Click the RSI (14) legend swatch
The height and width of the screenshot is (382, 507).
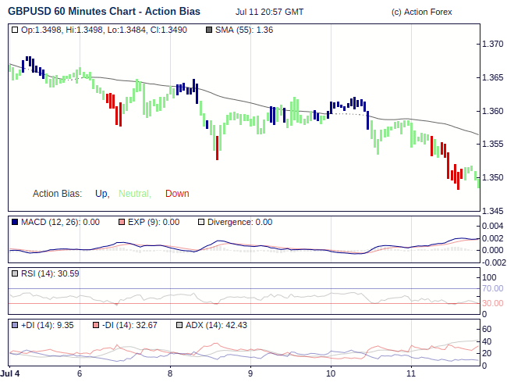[x=15, y=273]
